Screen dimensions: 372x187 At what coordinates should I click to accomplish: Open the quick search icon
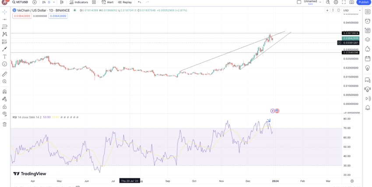328,2
